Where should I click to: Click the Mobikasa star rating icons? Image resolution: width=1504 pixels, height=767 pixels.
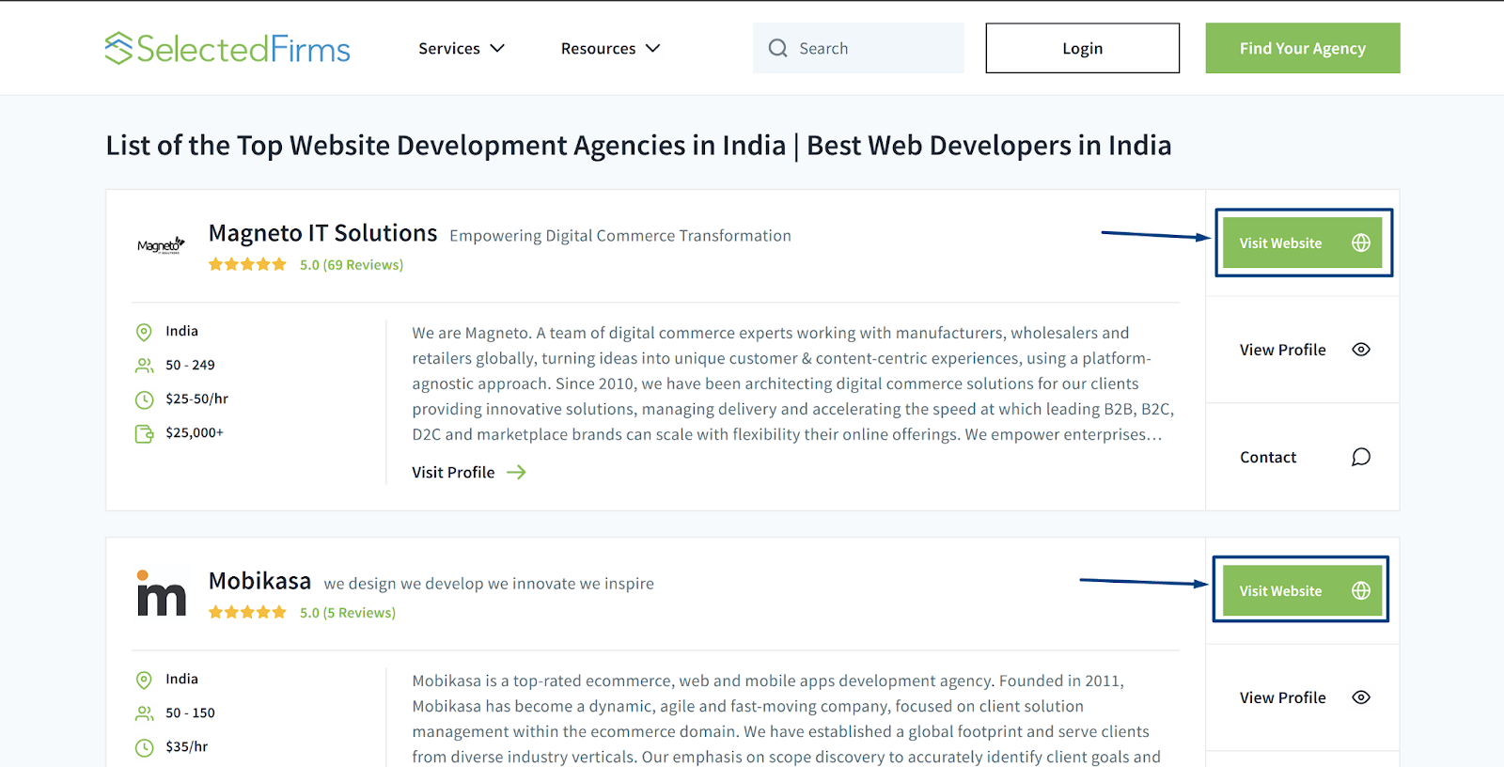tap(247, 613)
